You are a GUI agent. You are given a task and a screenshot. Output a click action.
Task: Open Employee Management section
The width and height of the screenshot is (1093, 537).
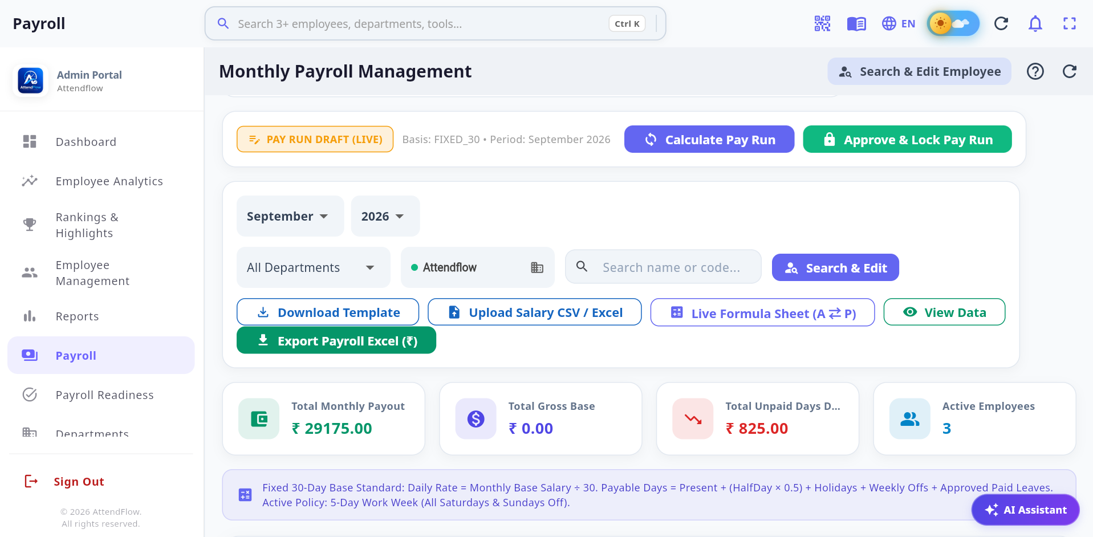[x=101, y=272]
